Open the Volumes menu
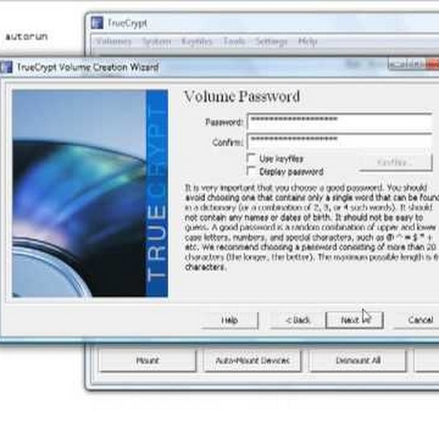 tap(114, 42)
